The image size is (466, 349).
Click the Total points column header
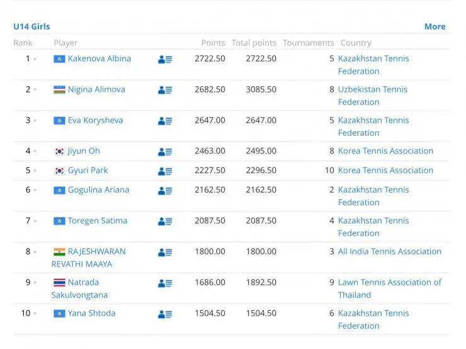click(254, 43)
